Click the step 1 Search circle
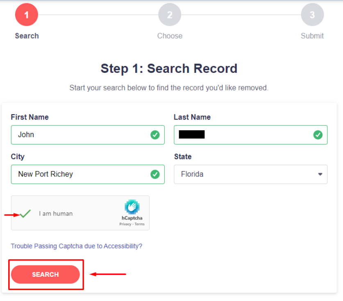 click(27, 15)
